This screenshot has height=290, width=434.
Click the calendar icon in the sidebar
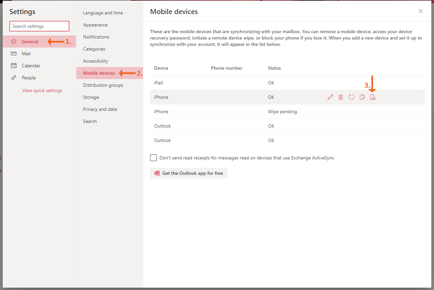click(14, 65)
